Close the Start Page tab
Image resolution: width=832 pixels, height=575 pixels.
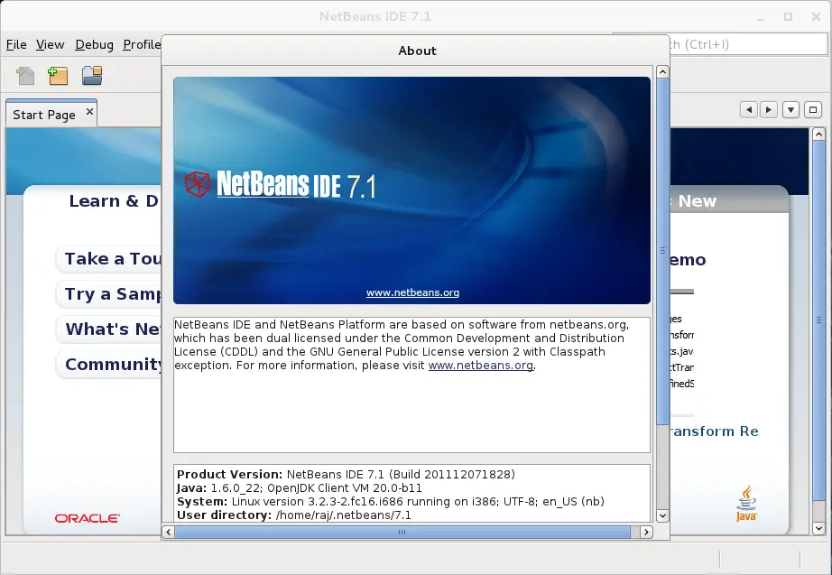tap(89, 112)
